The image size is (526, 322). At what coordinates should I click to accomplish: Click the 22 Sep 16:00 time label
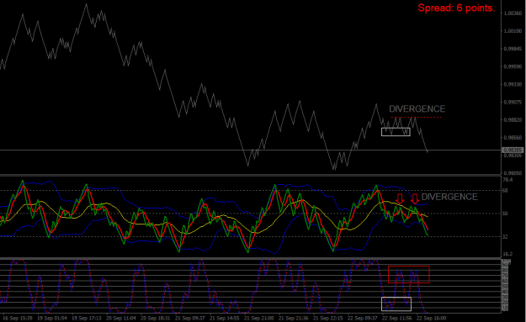pyautogui.click(x=432, y=318)
